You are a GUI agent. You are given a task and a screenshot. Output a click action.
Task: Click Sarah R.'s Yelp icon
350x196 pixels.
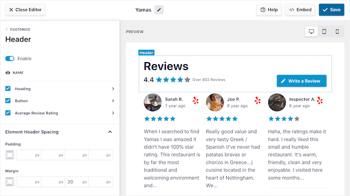click(x=196, y=101)
